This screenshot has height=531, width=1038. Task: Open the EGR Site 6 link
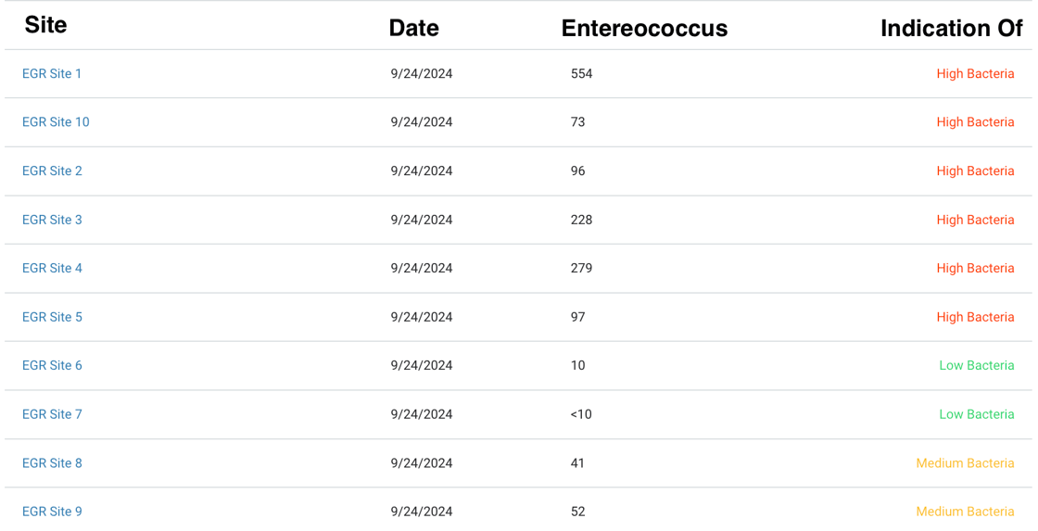pos(52,365)
